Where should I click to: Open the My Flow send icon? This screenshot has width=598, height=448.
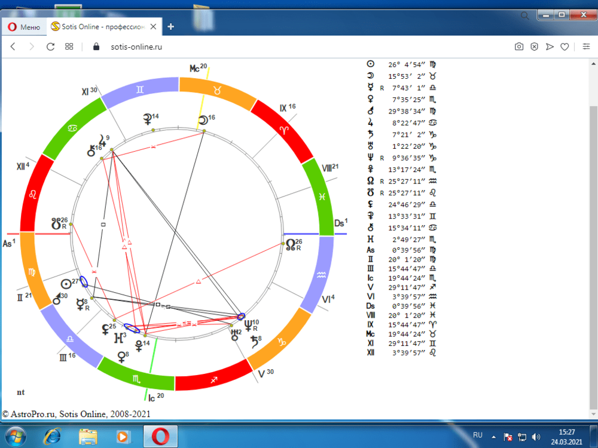tap(550, 47)
